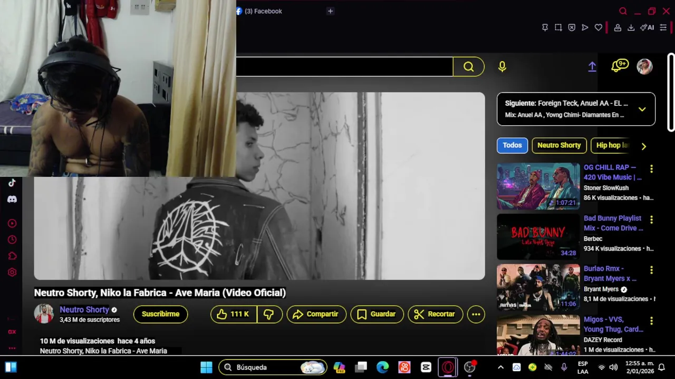This screenshot has height=379, width=675.
Task: Click the send flow arrow icon
Action: point(585,27)
